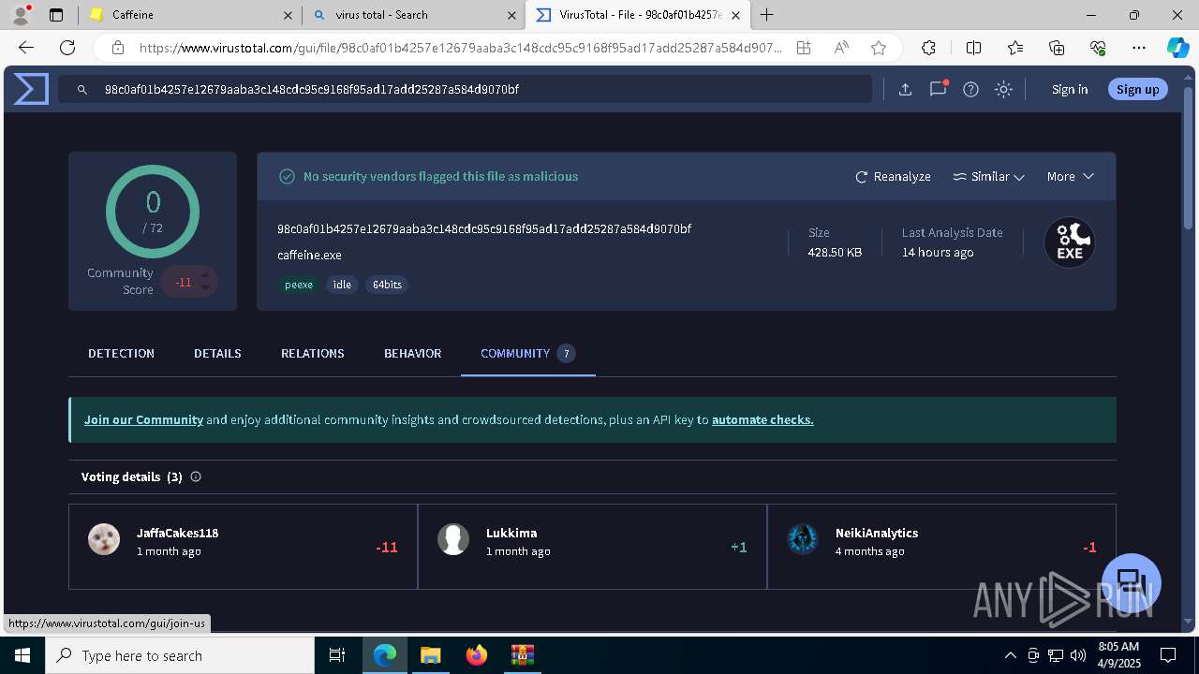Add this page to favorites star
1199x674 pixels.
[x=878, y=48]
